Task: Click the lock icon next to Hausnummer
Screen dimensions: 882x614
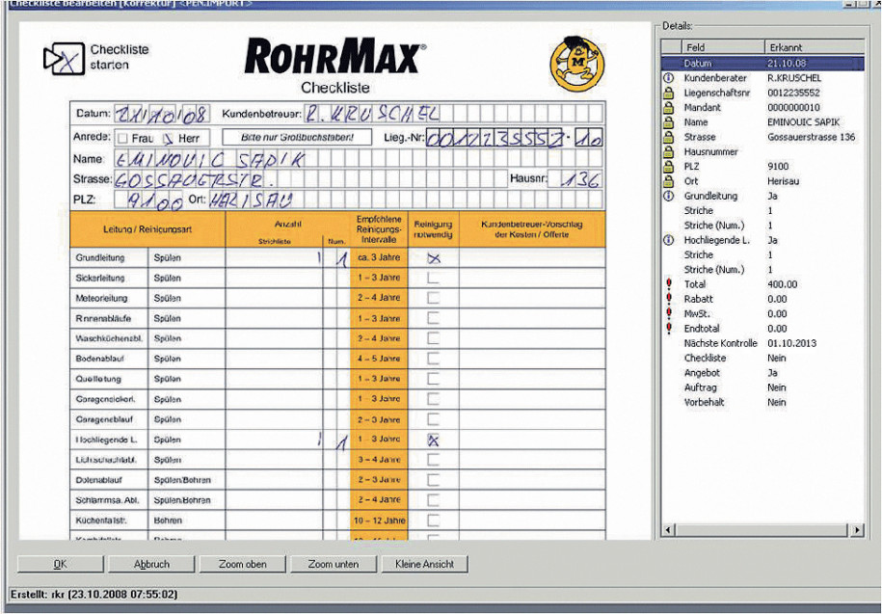Action: click(668, 152)
